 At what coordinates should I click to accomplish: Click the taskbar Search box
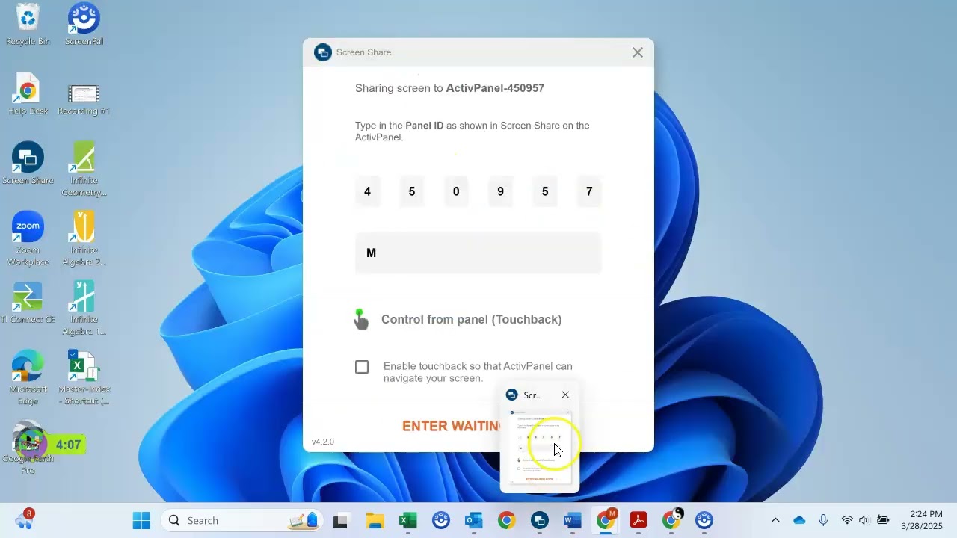242,520
